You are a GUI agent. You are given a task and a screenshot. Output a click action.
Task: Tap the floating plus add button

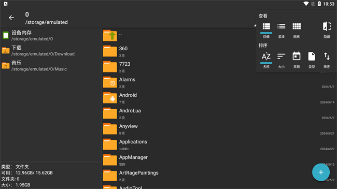pyautogui.click(x=321, y=172)
